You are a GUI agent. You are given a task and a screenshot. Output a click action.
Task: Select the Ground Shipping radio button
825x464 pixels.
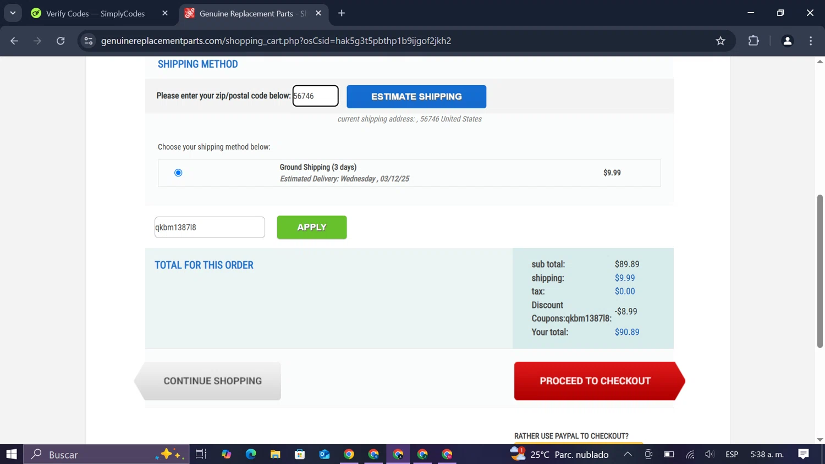tap(178, 173)
